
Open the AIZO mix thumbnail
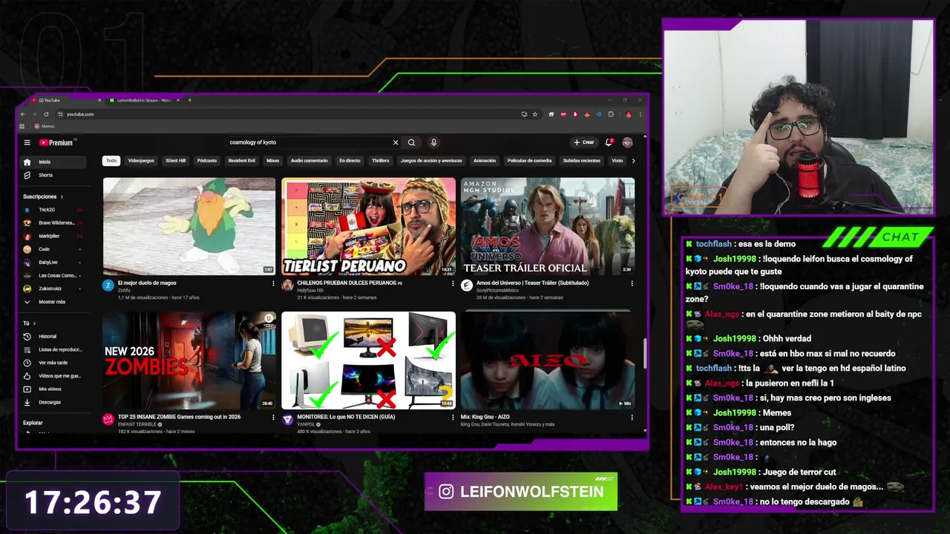548,360
